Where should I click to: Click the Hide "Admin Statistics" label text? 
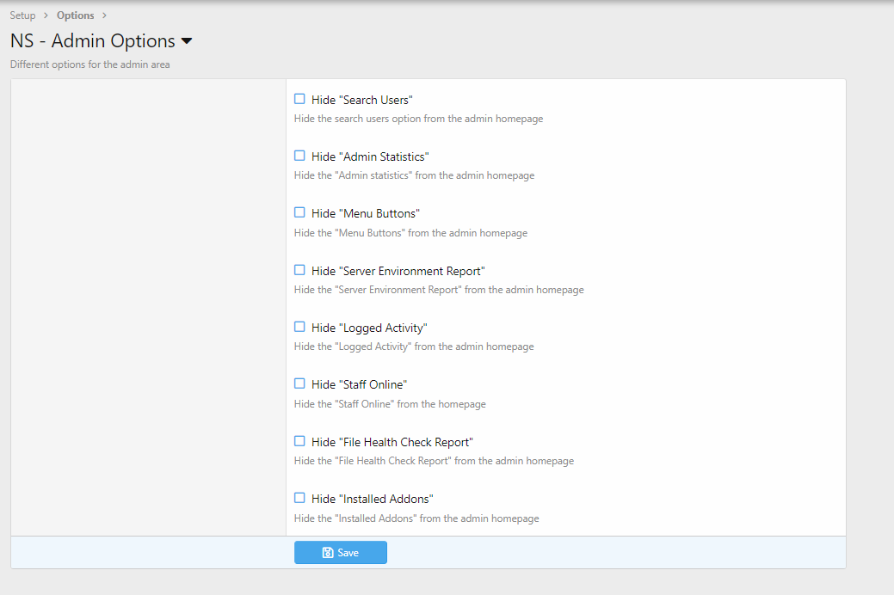tap(370, 156)
